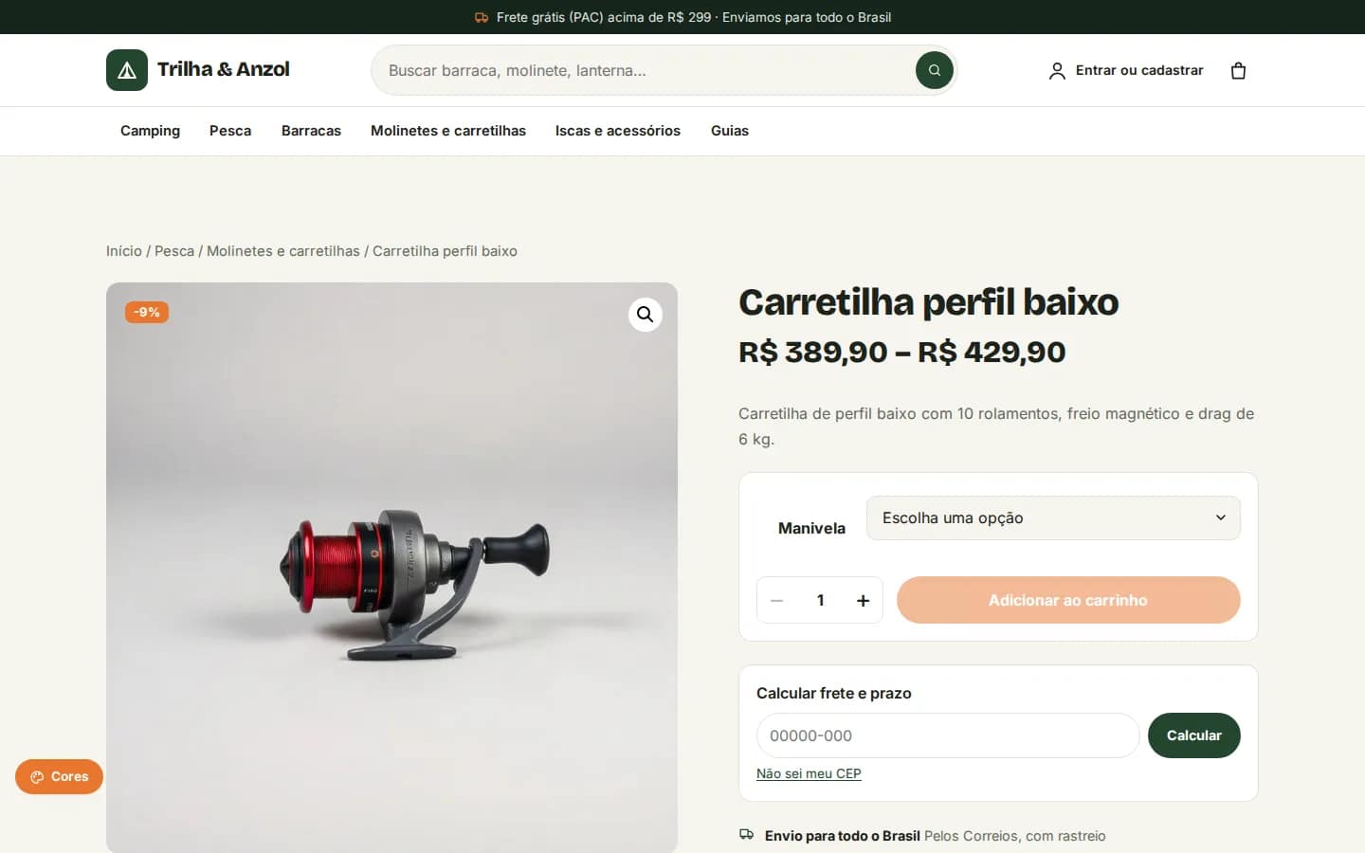Increase quantity with plus button
The image size is (1365, 853).
click(863, 600)
